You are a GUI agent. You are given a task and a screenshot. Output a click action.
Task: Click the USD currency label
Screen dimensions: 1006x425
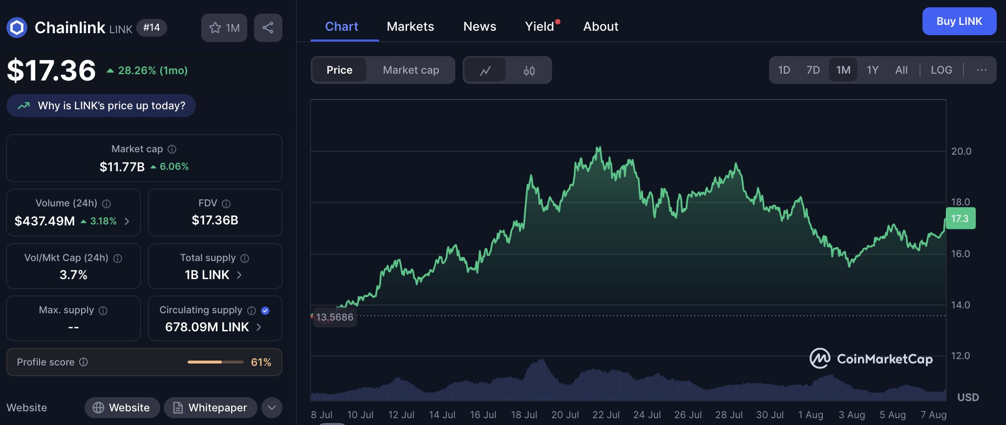[x=968, y=398]
